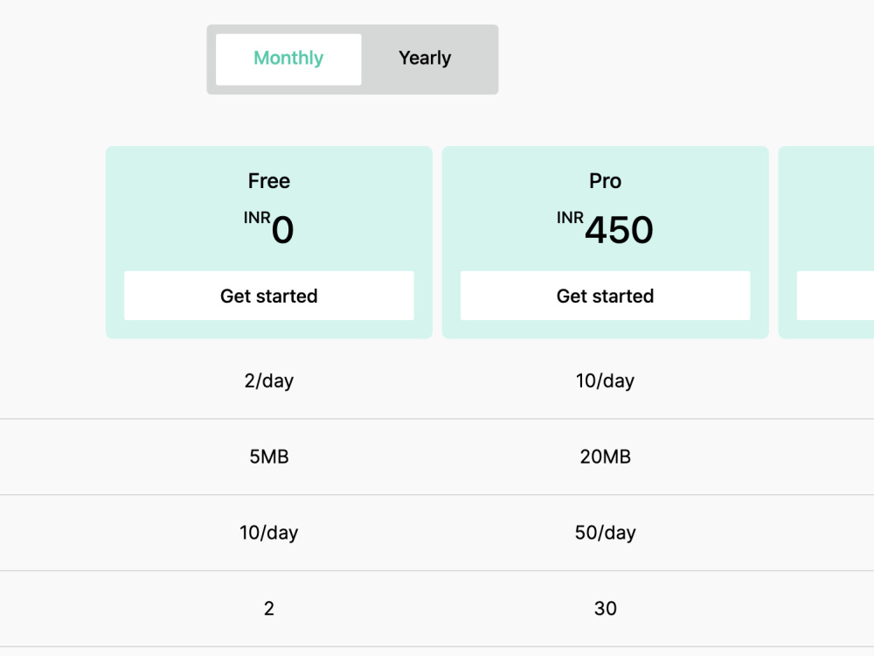Click the 10/day value in Pro column

coord(605,380)
